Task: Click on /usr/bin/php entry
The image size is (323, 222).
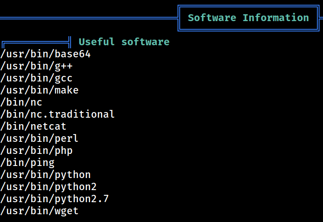Action: pyautogui.click(x=36, y=150)
